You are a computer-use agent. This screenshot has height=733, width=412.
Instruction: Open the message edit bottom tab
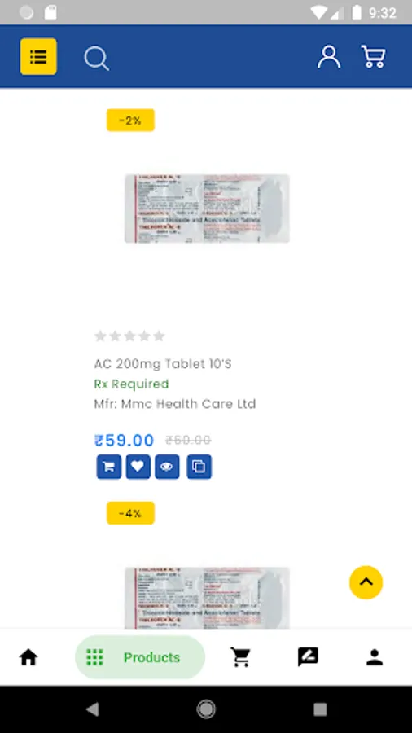point(308,657)
